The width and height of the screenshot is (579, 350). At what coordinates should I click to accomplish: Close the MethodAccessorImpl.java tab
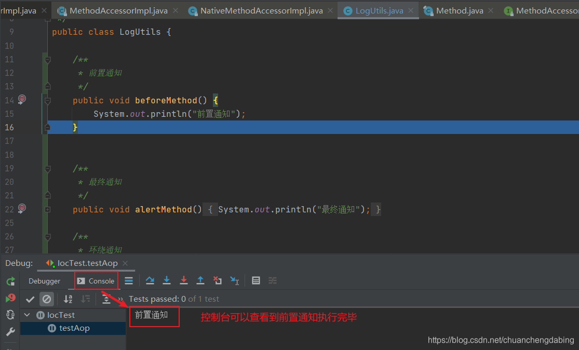tap(176, 11)
